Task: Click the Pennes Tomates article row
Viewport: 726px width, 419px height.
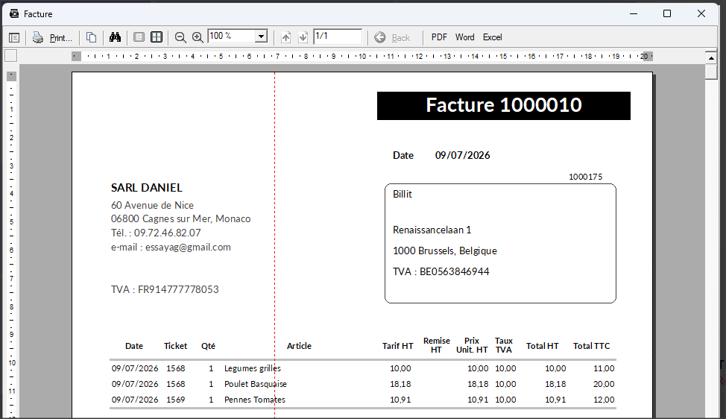Action: [255, 400]
